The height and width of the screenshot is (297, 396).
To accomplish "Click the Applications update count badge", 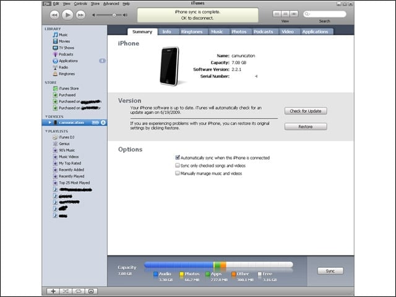I will click(102, 61).
